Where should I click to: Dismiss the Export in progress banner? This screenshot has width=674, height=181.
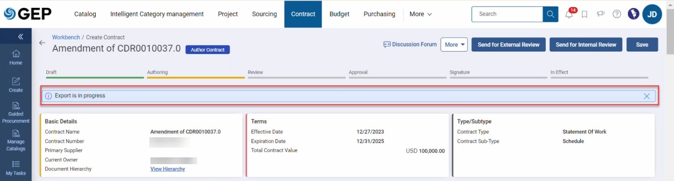click(x=647, y=96)
